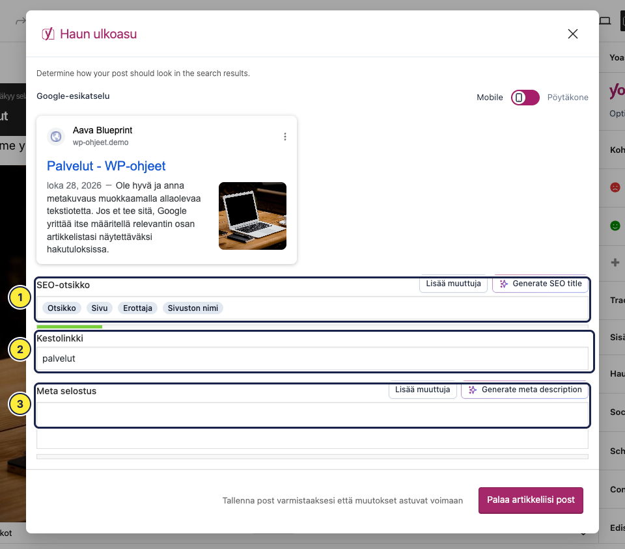Open the three-dot menu in Google preview
Image resolution: width=625 pixels, height=549 pixels.
[x=285, y=137]
